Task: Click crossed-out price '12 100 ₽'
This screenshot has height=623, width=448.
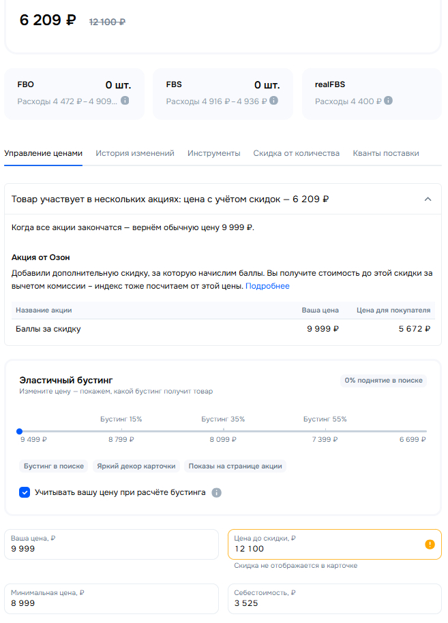Action: tap(107, 22)
